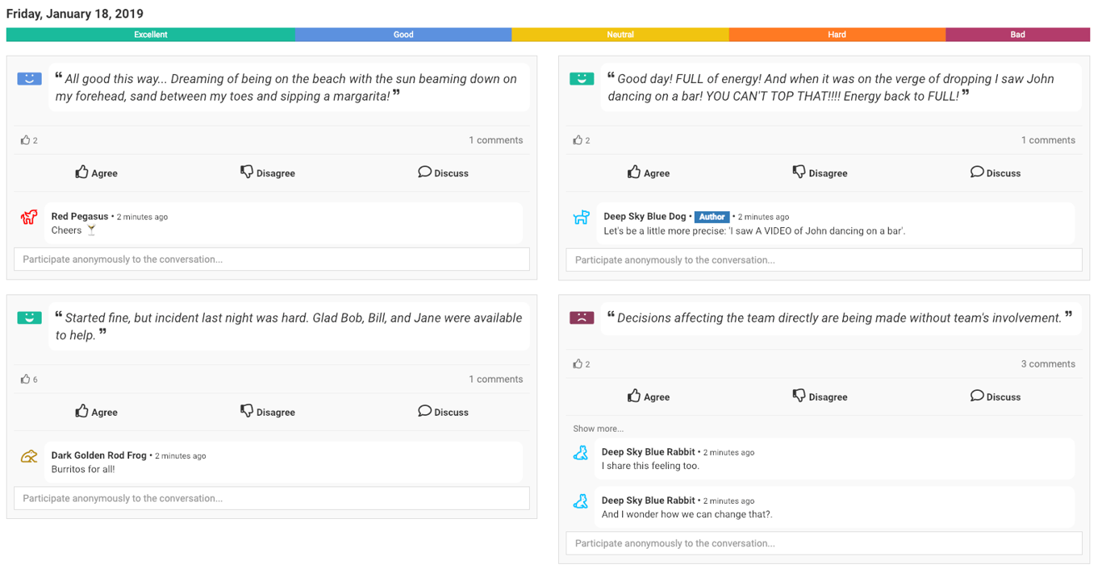Click the blue smiley mood icon on the margarita post
The height and width of the screenshot is (573, 1102).
click(29, 79)
